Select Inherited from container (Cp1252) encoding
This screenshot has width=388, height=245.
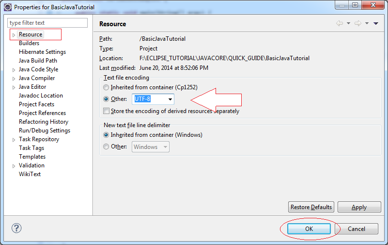106,87
